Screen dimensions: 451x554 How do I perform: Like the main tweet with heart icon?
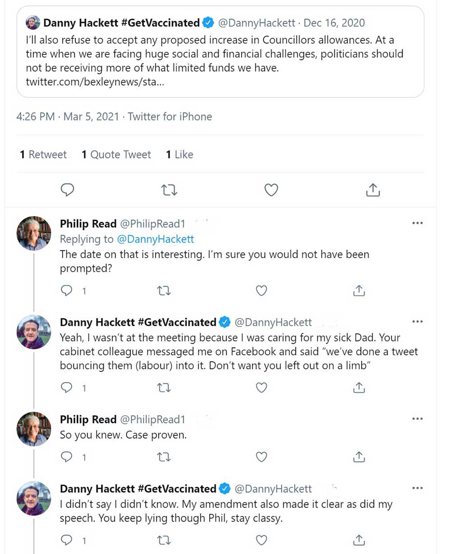271,191
